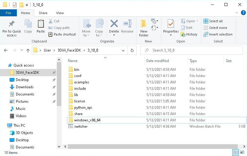Open Quick access in navigation pane
This screenshot has width=247, height=156.
(x=24, y=65)
